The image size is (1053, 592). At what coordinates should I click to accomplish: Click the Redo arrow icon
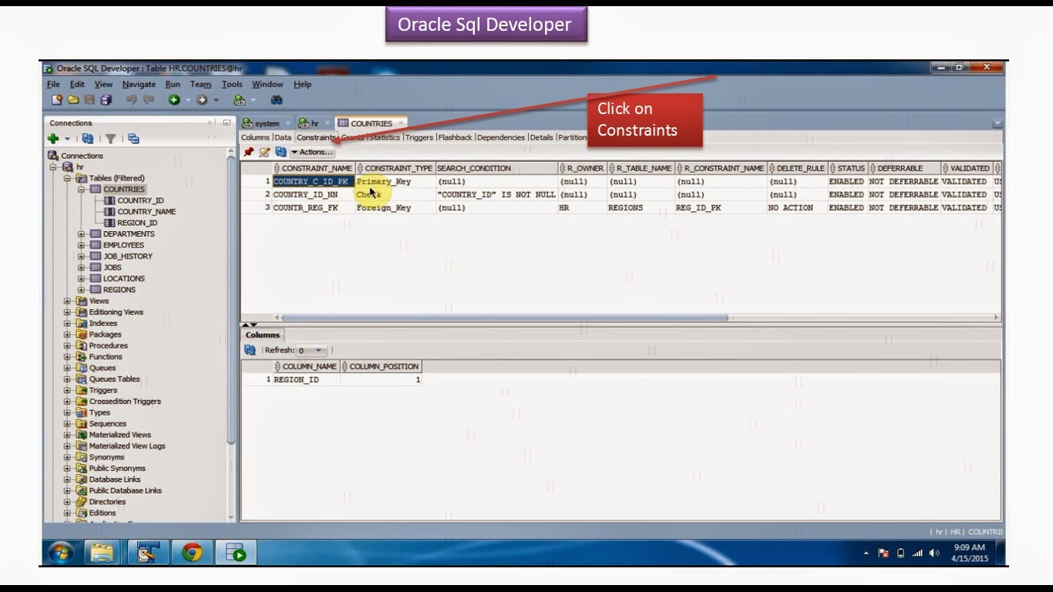tap(148, 99)
